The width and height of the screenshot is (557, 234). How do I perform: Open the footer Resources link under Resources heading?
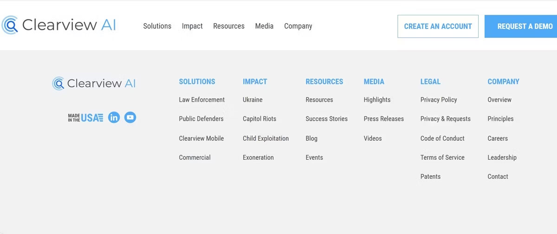pos(319,100)
